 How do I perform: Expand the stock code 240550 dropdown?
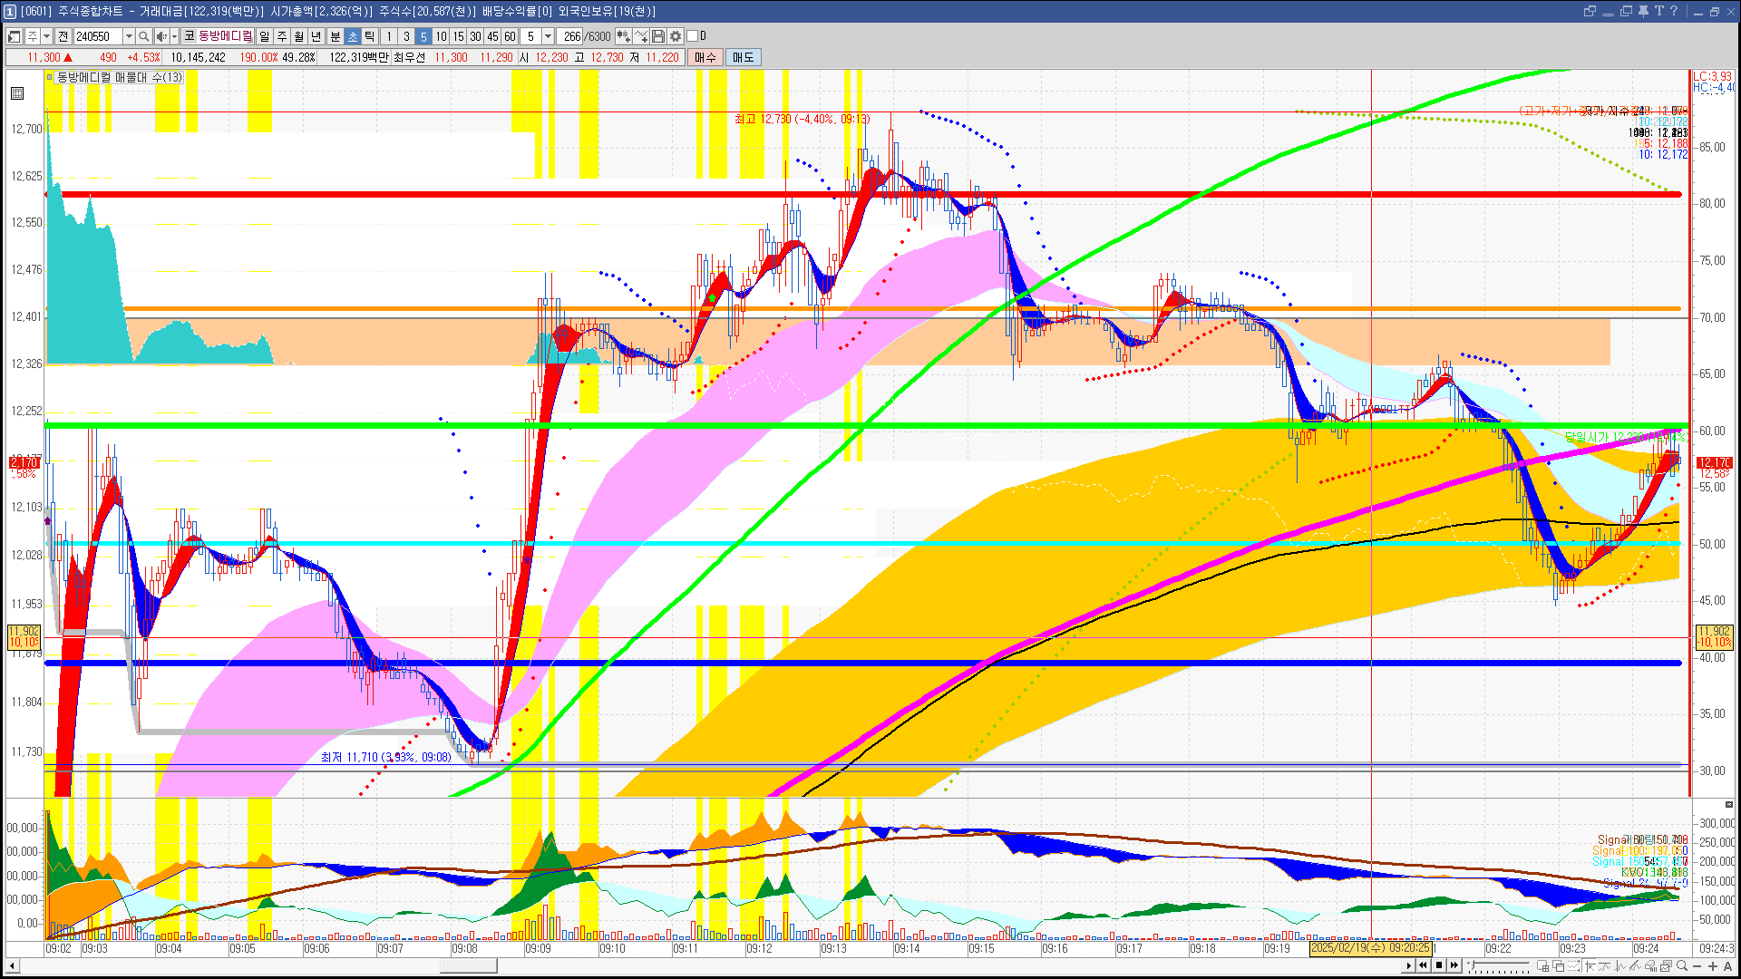tap(129, 36)
